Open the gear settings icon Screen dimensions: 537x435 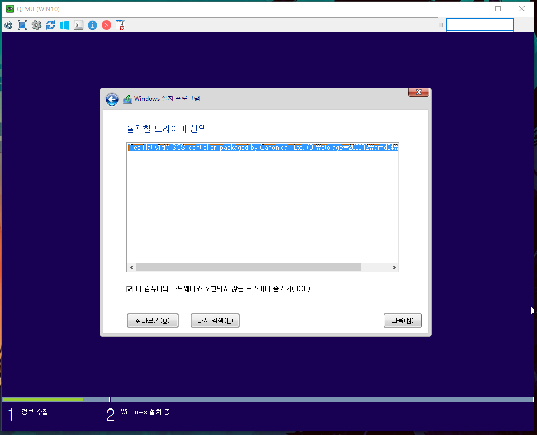tap(36, 25)
